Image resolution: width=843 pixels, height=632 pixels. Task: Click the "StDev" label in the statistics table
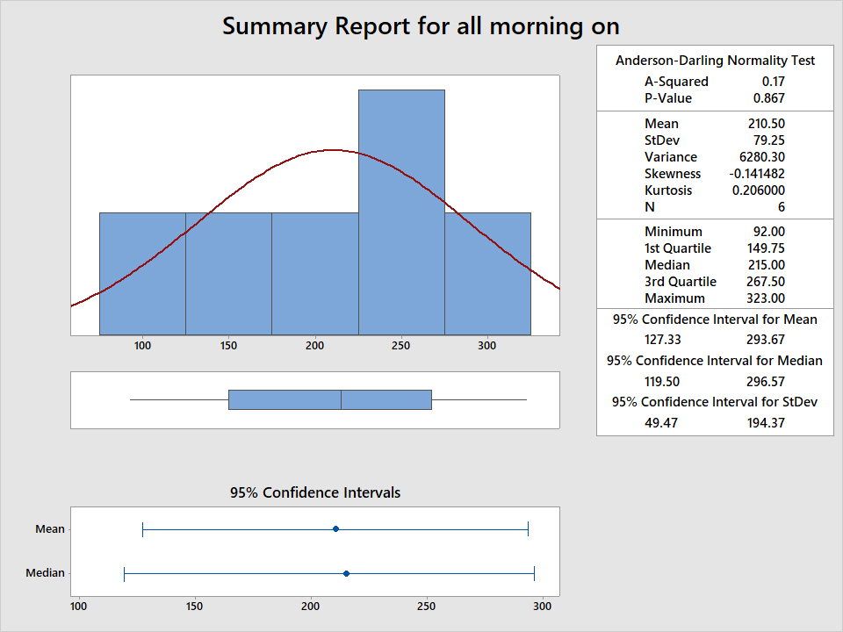pyautogui.click(x=662, y=140)
